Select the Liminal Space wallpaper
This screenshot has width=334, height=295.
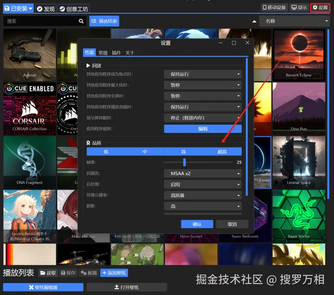(299, 163)
